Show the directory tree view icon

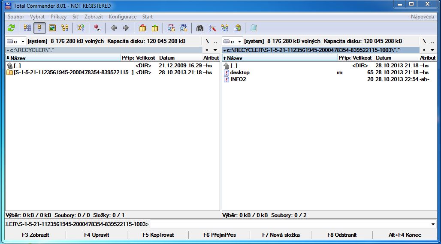coord(65,28)
